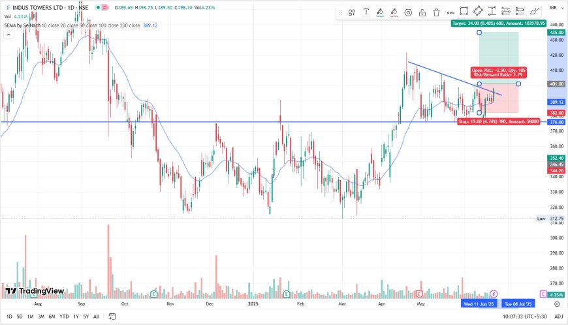Screen dimensions: 568x325
Task: Delete drawing with trash icon
Action: coord(437,12)
